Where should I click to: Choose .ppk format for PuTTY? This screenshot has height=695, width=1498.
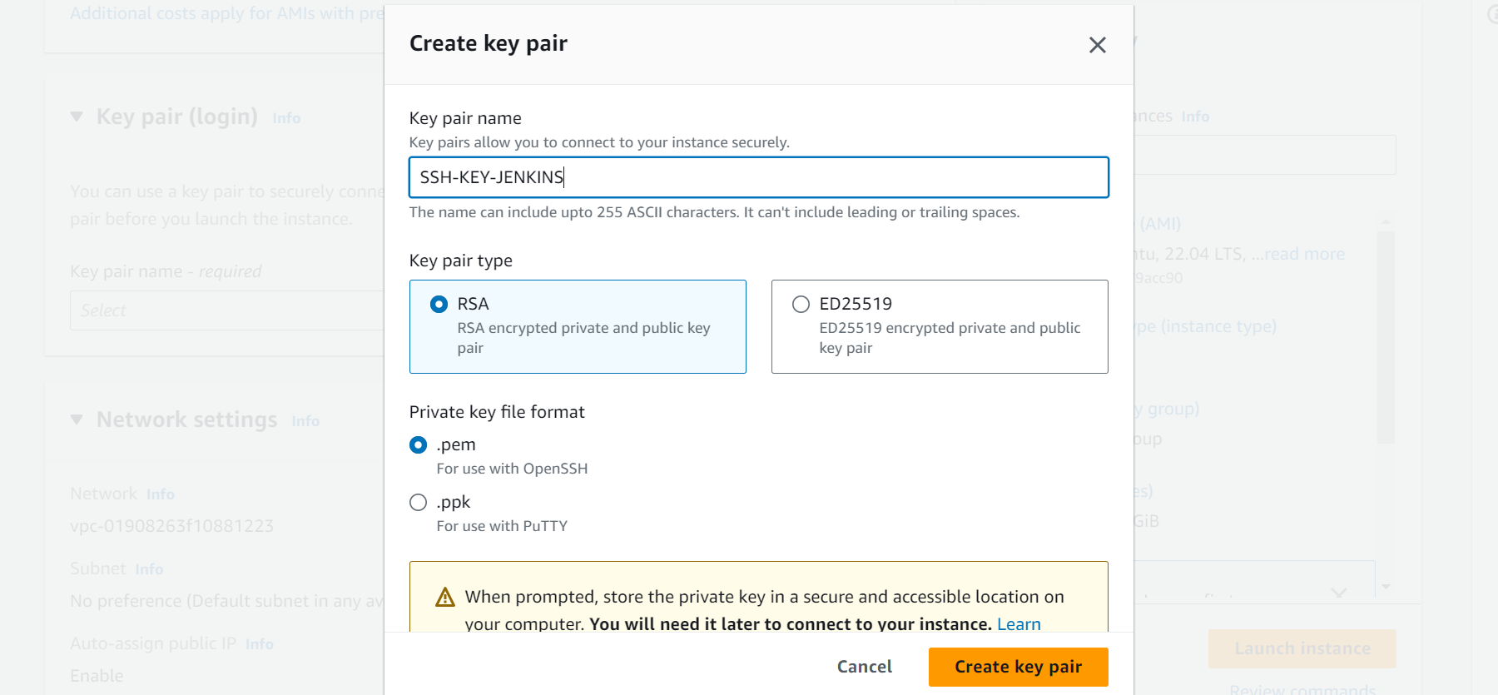(418, 503)
